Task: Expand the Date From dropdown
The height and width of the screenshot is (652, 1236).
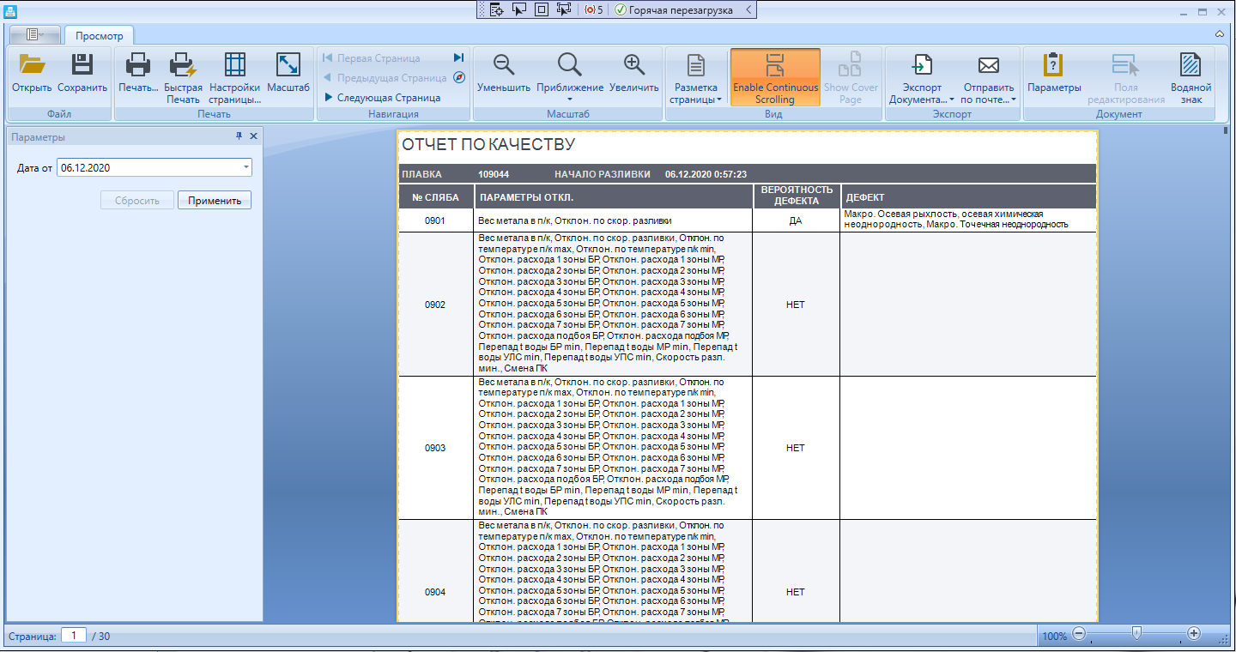Action: point(246,168)
